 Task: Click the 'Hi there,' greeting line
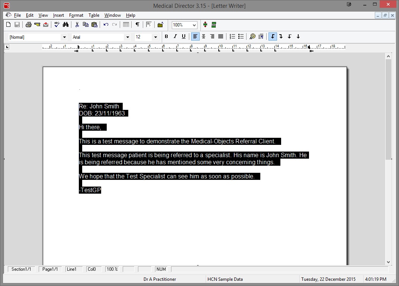(90, 127)
